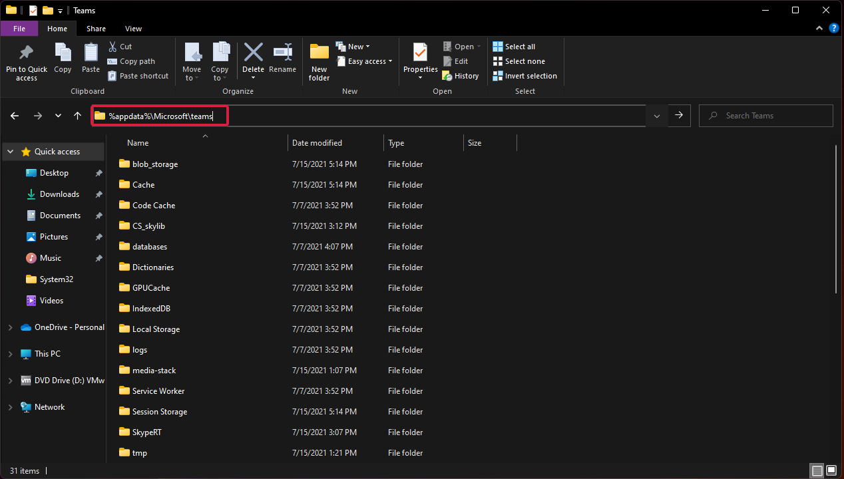The image size is (844, 479).
Task: Open the File tab
Action: tap(19, 29)
